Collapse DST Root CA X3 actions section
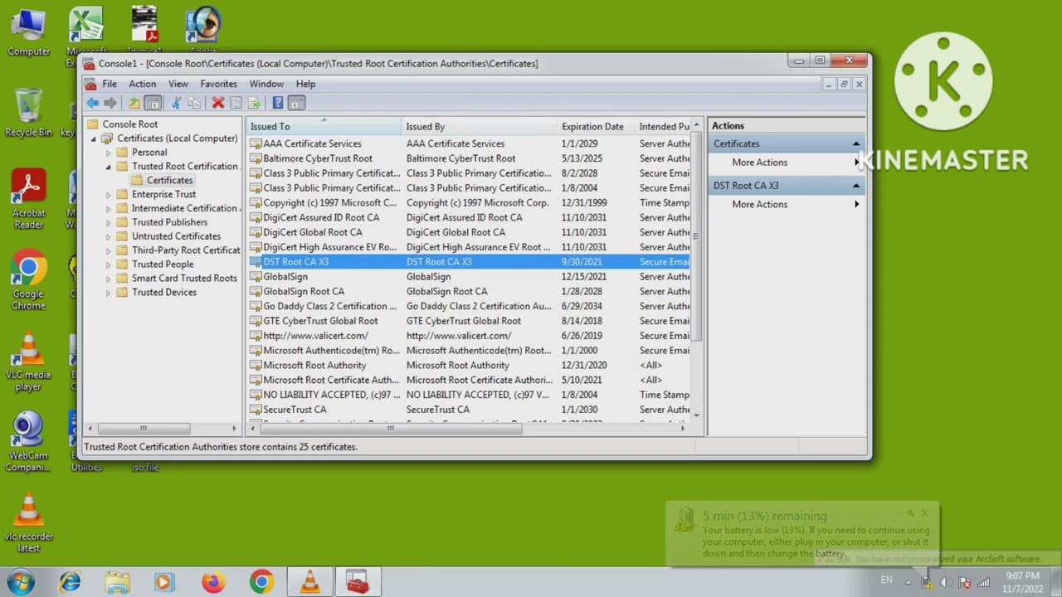1062x597 pixels. click(856, 186)
